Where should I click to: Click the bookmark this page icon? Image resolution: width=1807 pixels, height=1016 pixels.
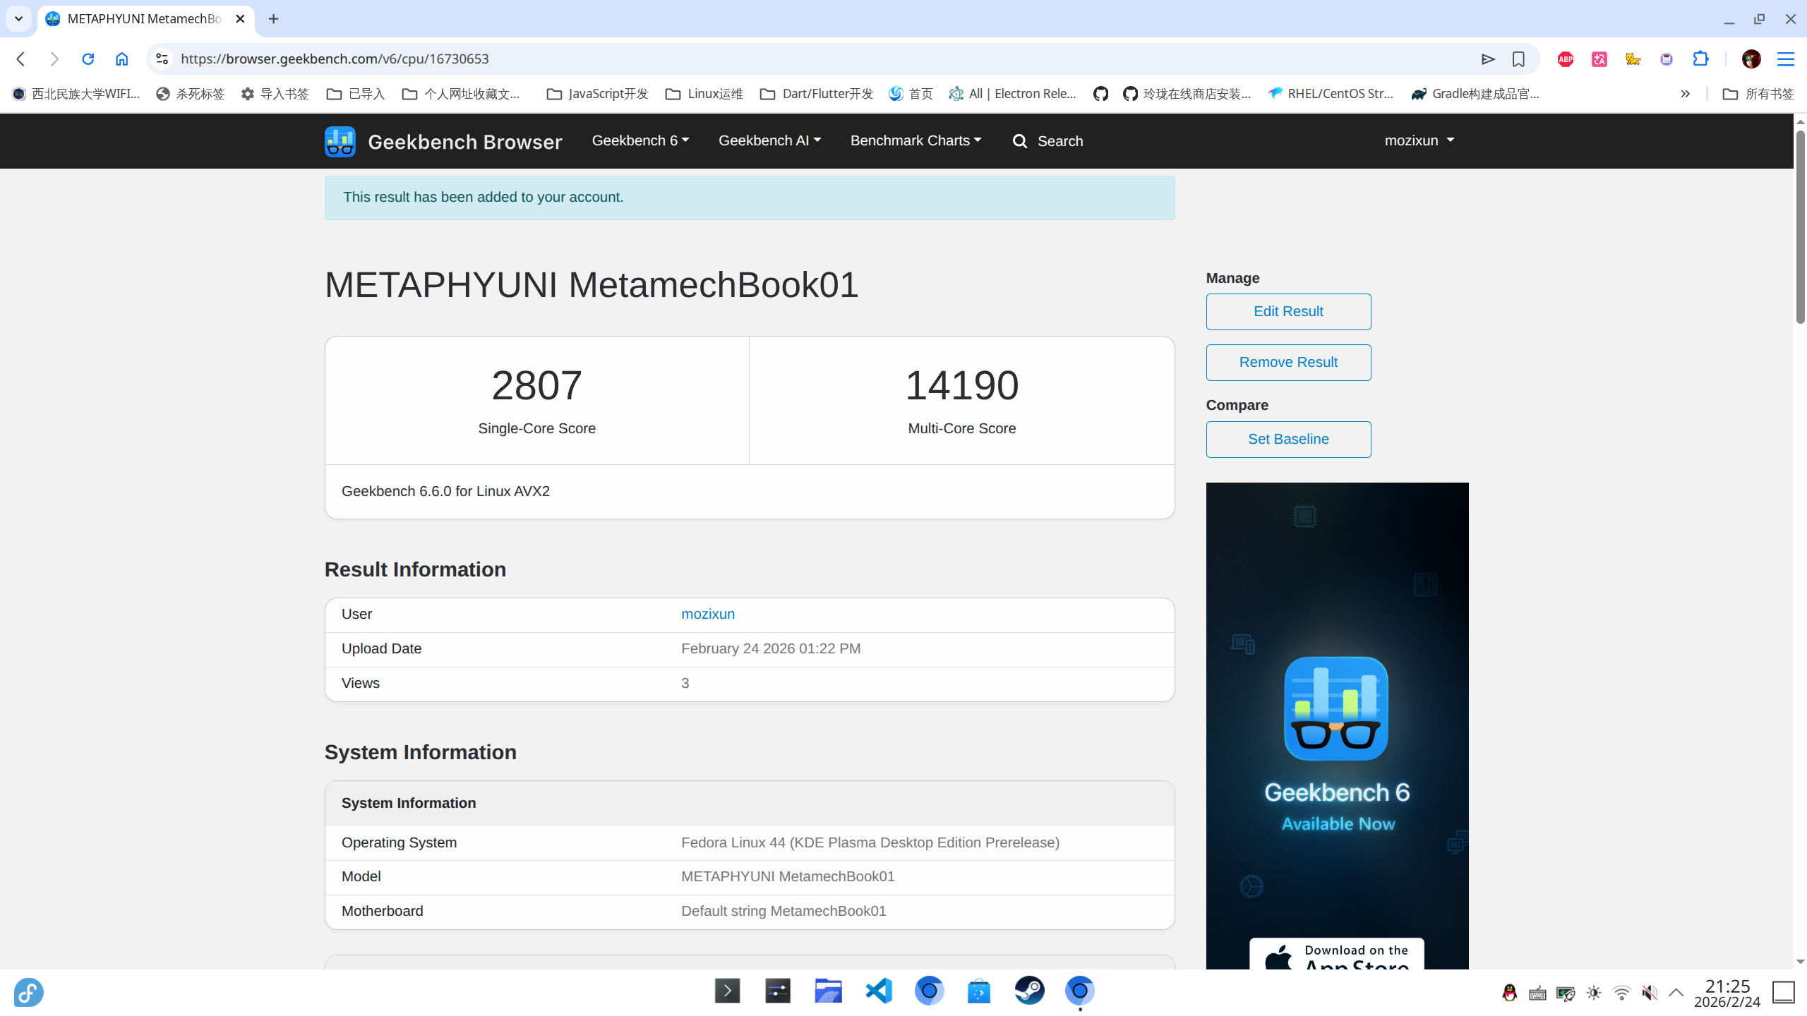(x=1518, y=59)
